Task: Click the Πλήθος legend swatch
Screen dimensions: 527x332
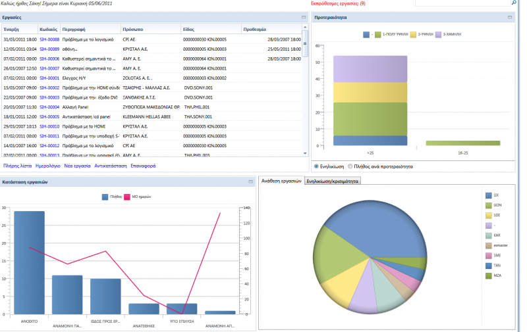Action: [x=105, y=197]
